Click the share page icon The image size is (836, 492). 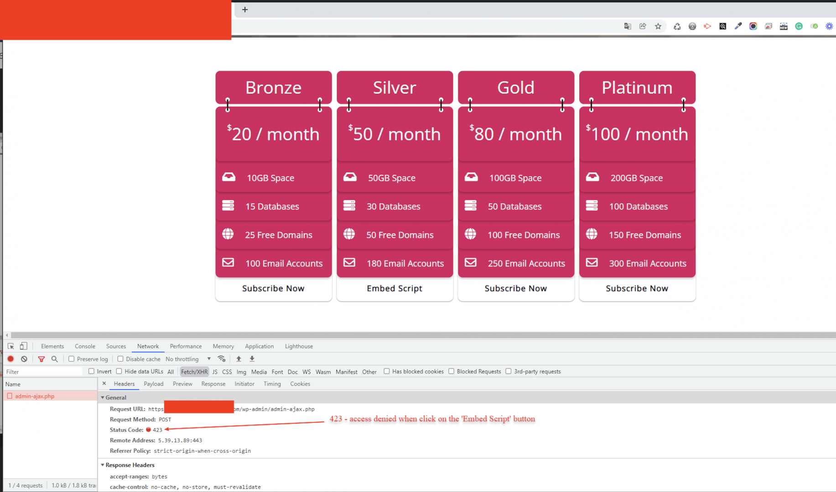coord(643,26)
